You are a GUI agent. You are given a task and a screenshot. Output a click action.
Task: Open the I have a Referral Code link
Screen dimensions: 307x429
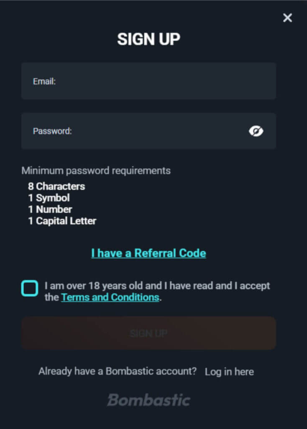click(148, 253)
